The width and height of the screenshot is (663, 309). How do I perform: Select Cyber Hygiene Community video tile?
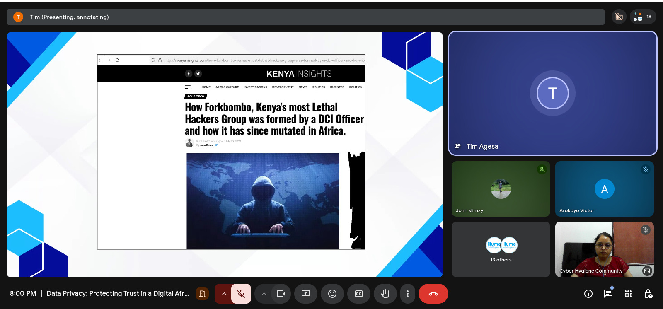(604, 249)
